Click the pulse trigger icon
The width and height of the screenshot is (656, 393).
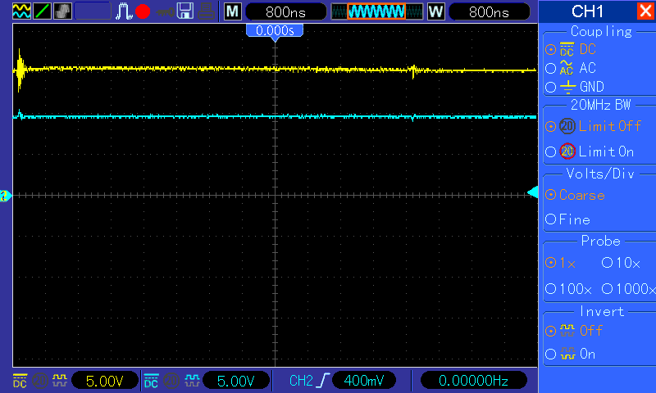click(124, 11)
